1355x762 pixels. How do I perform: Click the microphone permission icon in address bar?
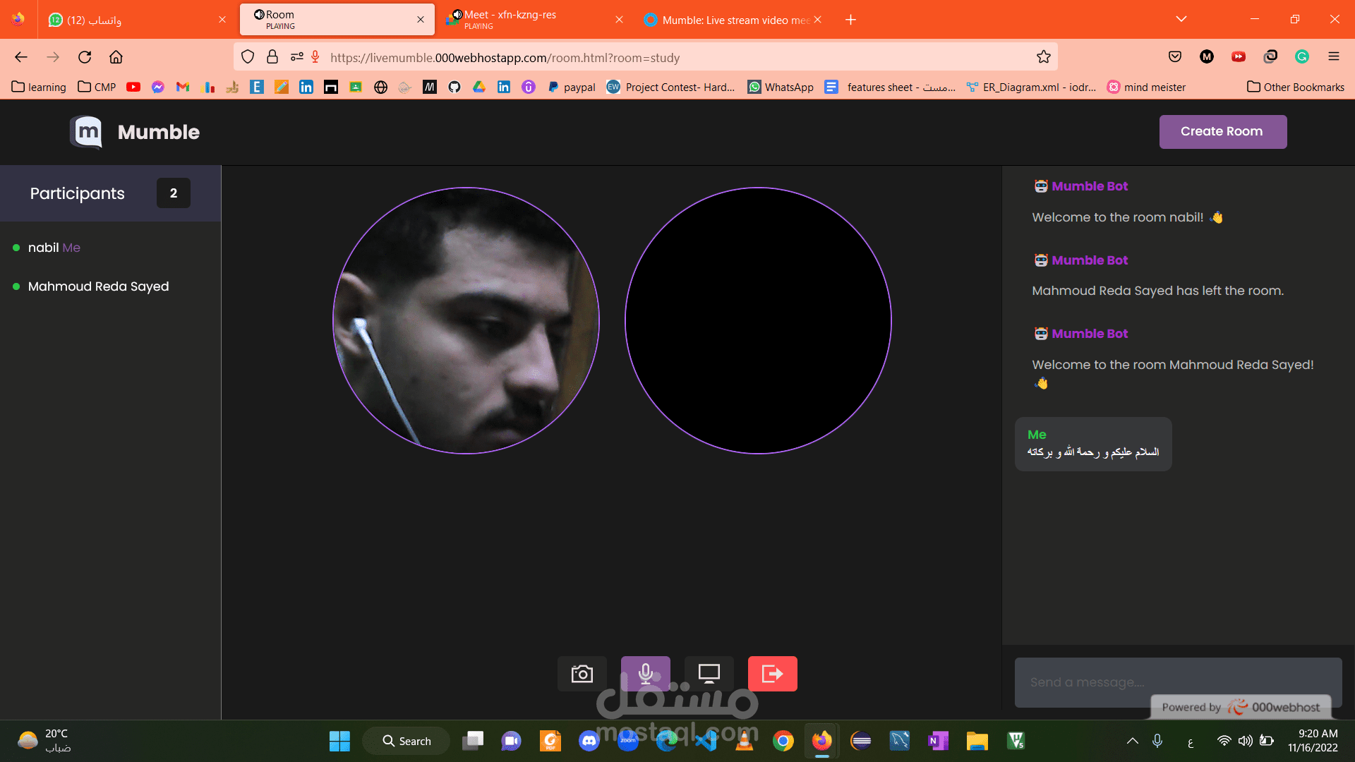315,57
